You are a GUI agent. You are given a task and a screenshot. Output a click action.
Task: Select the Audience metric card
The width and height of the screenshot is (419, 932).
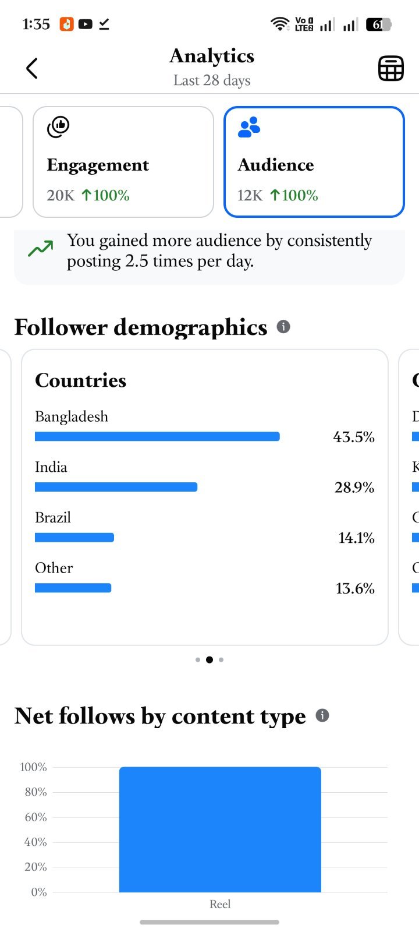point(314,162)
